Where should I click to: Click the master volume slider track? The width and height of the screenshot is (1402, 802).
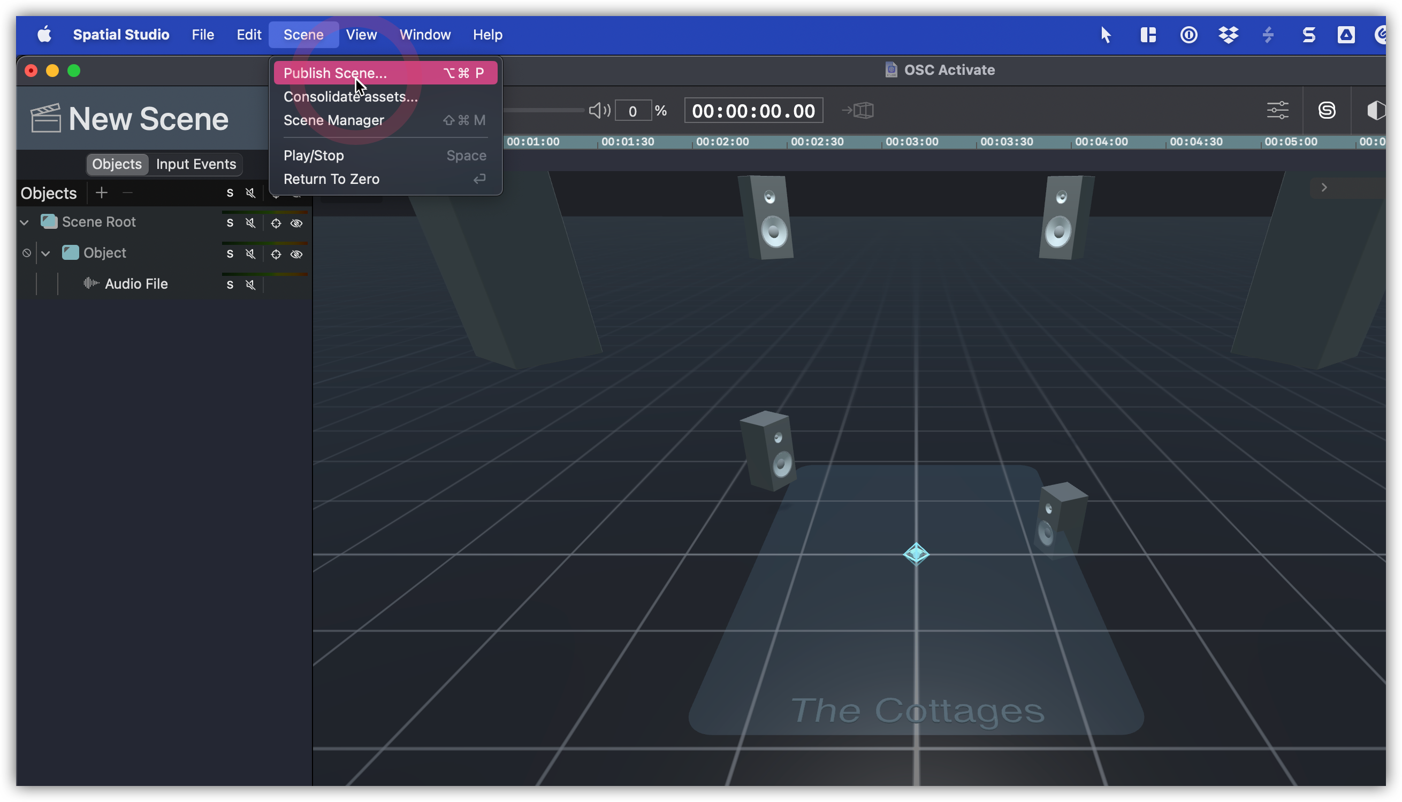pyautogui.click(x=543, y=111)
